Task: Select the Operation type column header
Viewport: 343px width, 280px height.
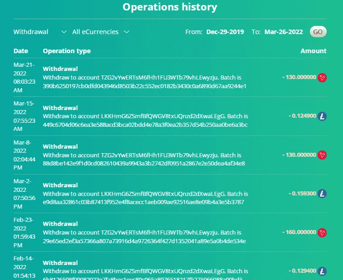Action: (67, 51)
